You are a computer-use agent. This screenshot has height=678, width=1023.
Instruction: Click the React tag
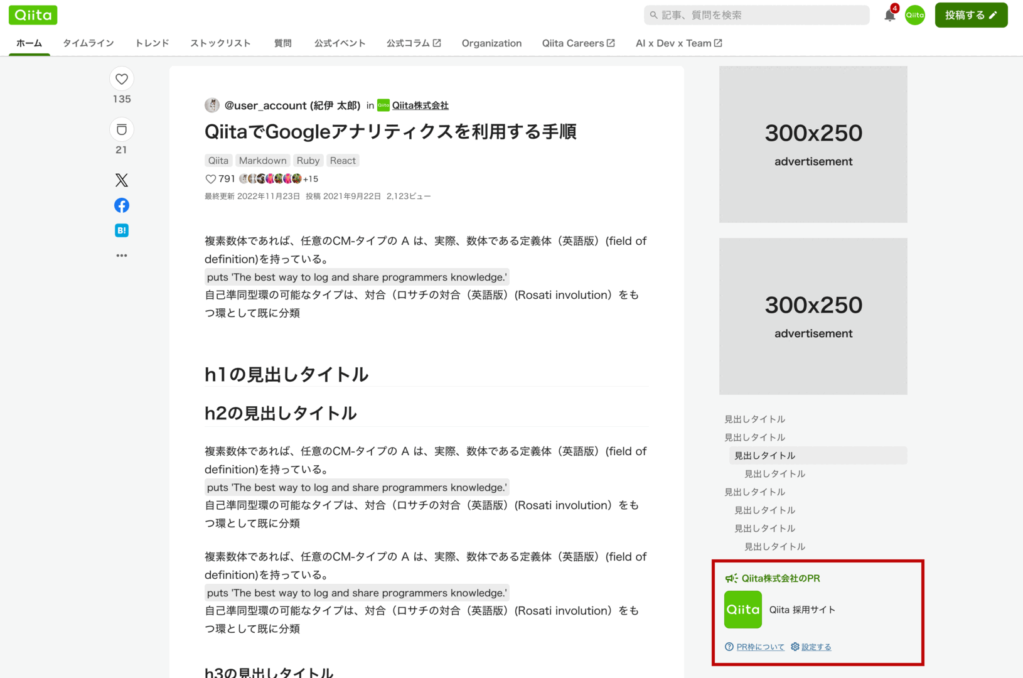pos(343,161)
